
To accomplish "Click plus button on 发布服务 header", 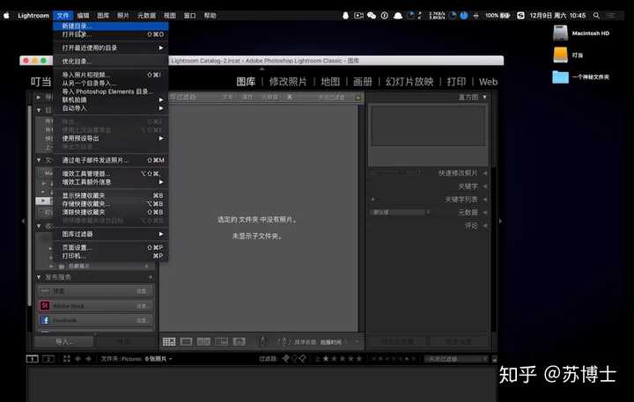I will click(x=151, y=277).
